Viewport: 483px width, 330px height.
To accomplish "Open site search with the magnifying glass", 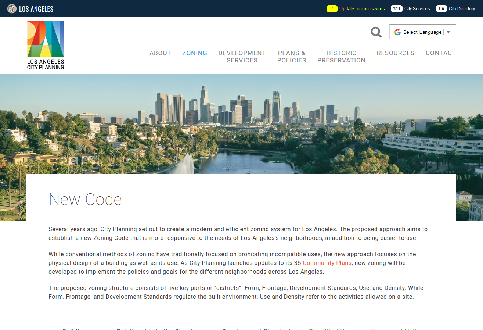I will point(376,32).
